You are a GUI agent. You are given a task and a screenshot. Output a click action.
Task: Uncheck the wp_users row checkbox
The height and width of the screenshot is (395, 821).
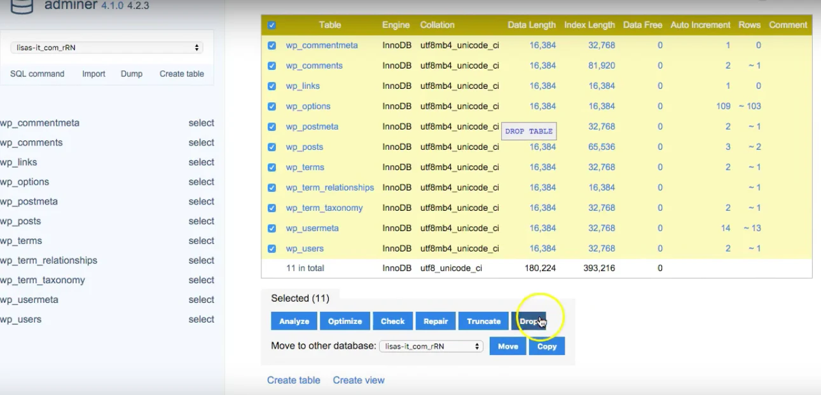pyautogui.click(x=272, y=249)
